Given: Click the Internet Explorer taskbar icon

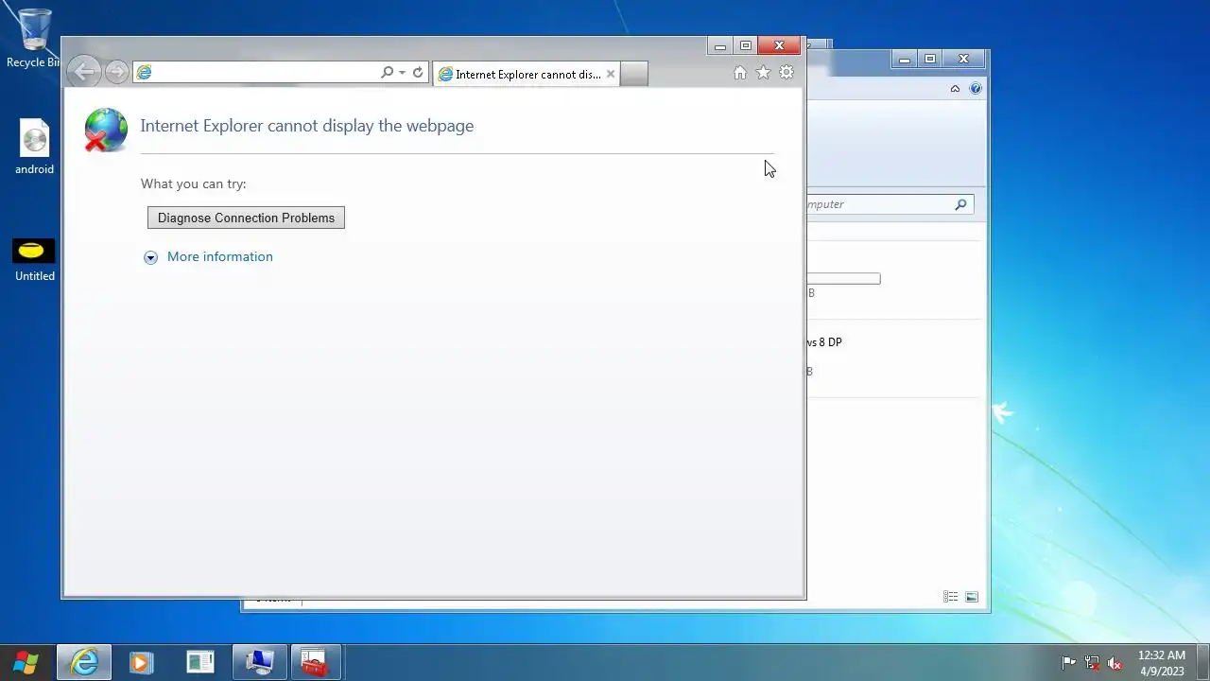Looking at the screenshot, I should pyautogui.click(x=84, y=662).
